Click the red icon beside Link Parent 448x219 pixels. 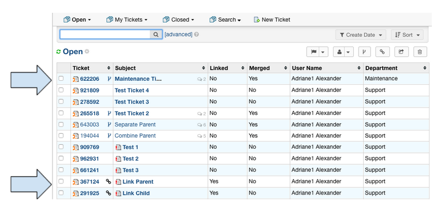[x=118, y=182]
